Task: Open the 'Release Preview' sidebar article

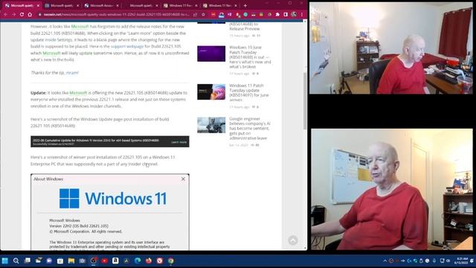Action: [x=245, y=26]
